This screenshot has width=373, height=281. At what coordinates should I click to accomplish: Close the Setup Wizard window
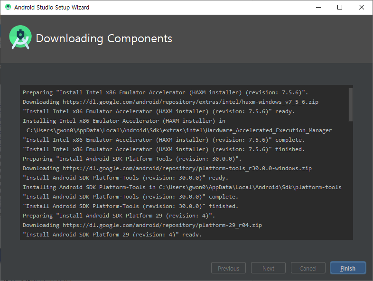coord(361,8)
